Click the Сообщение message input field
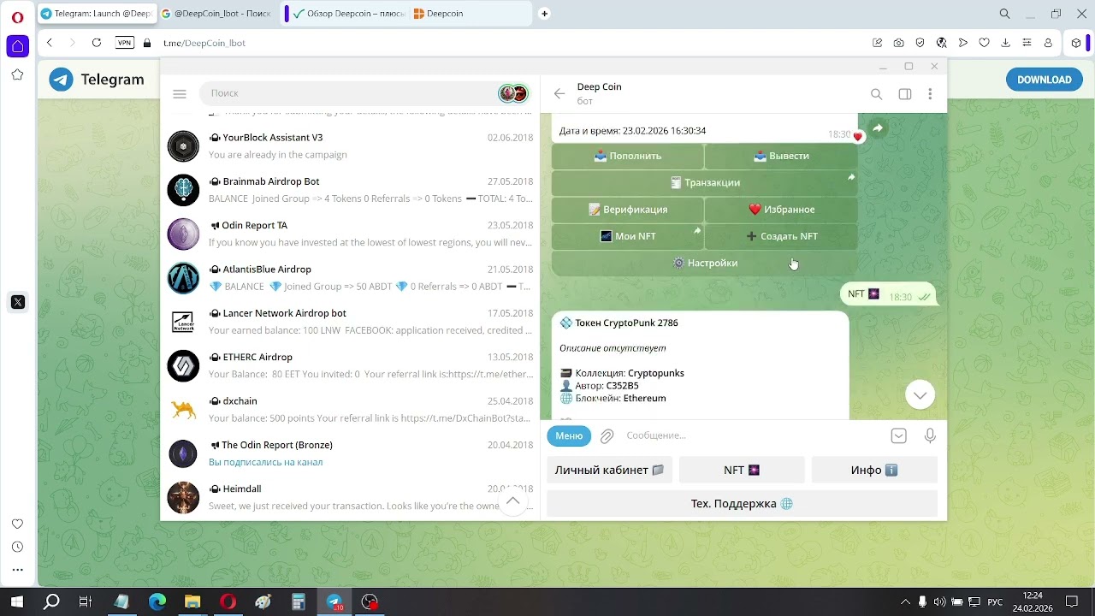The image size is (1095, 616). tap(753, 435)
